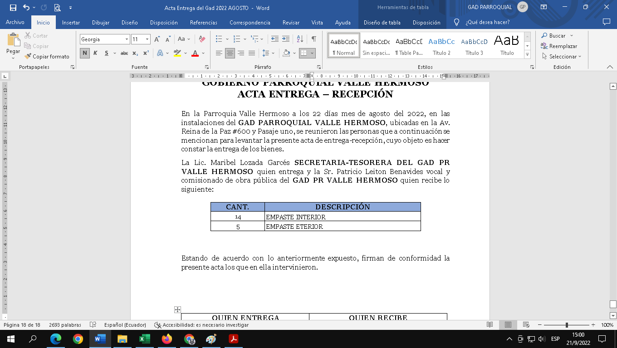The height and width of the screenshot is (348, 617).
Task: Click the Format Painter brush icon
Action: (28, 57)
